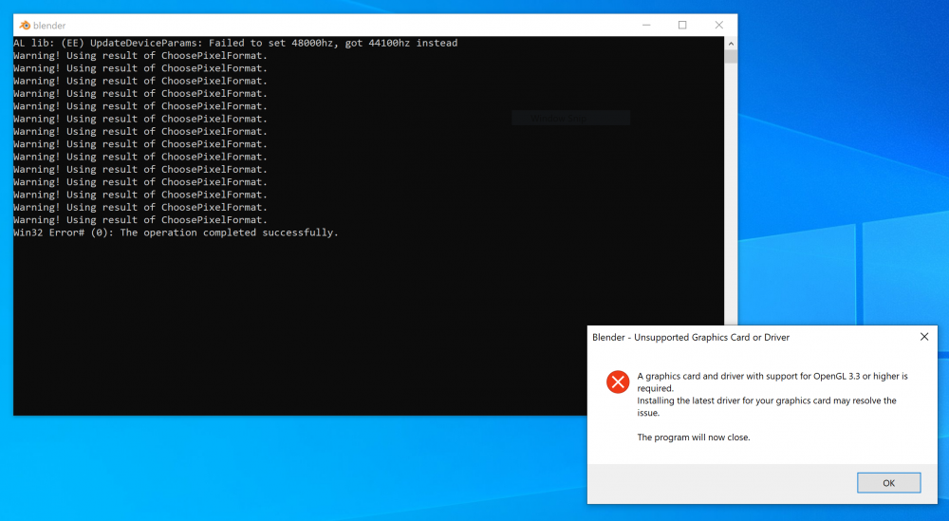
Task: Click the Blender logo in console title bar
Action: point(25,25)
